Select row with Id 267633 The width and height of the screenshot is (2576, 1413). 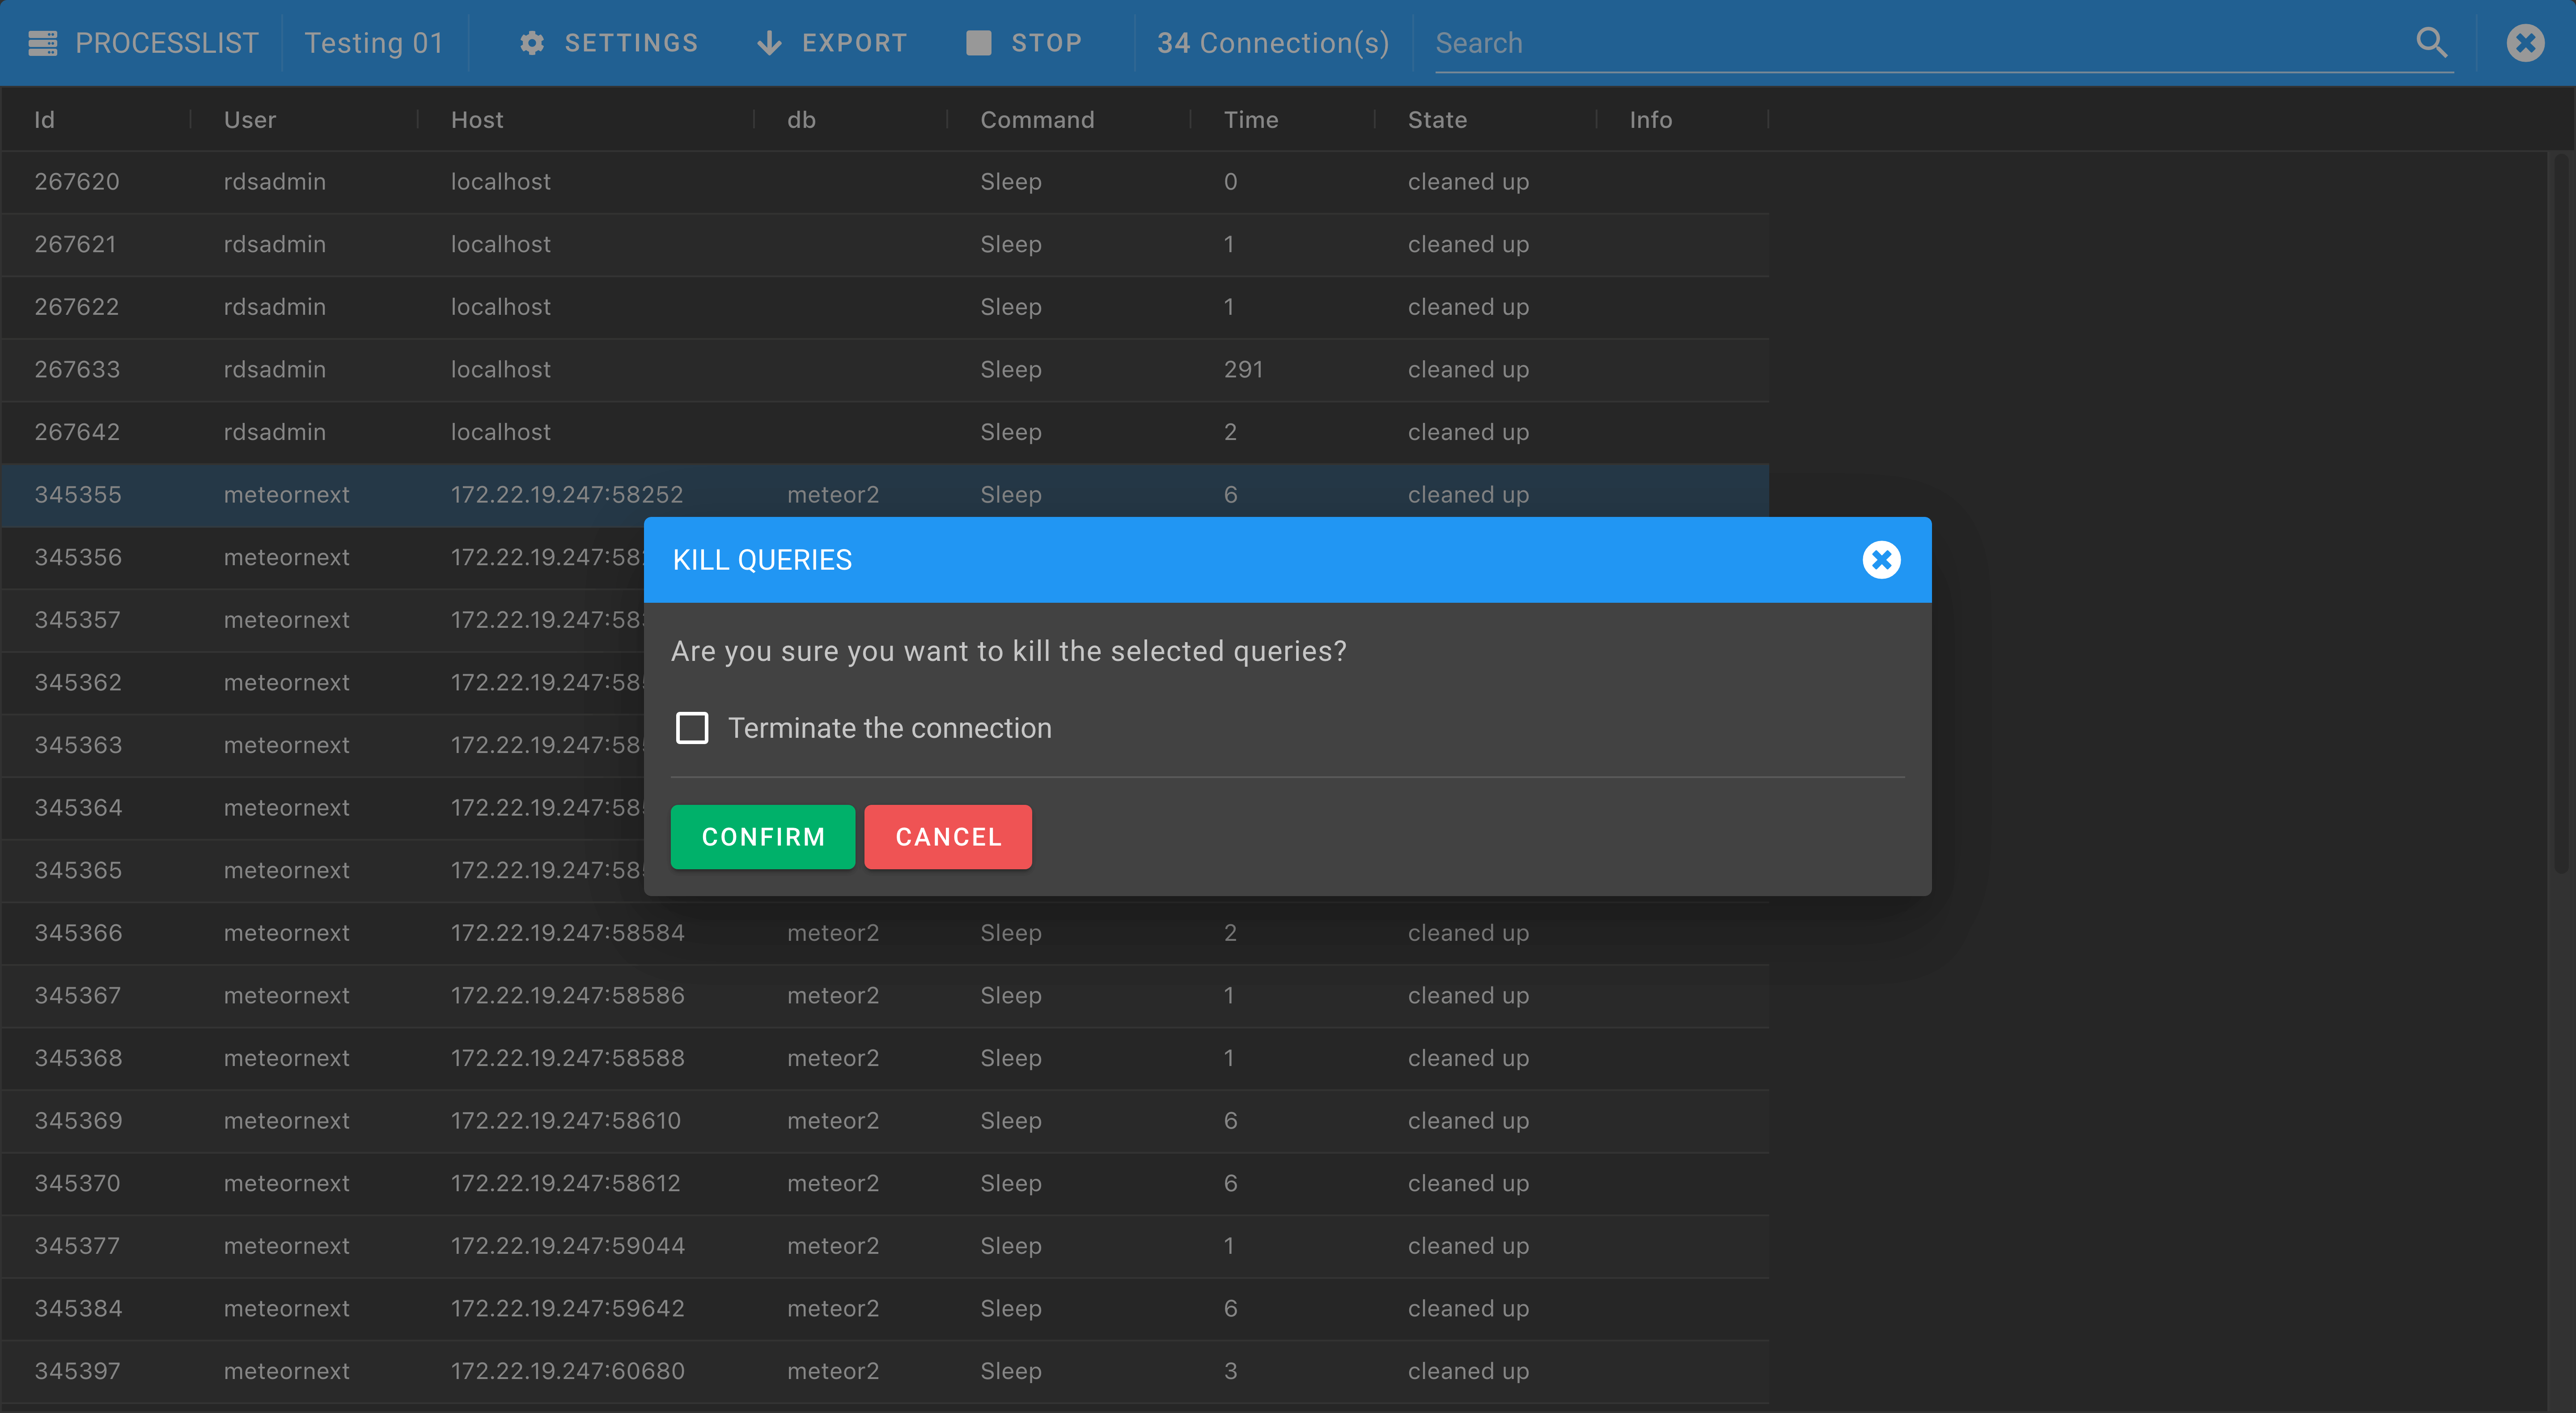tap(885, 370)
